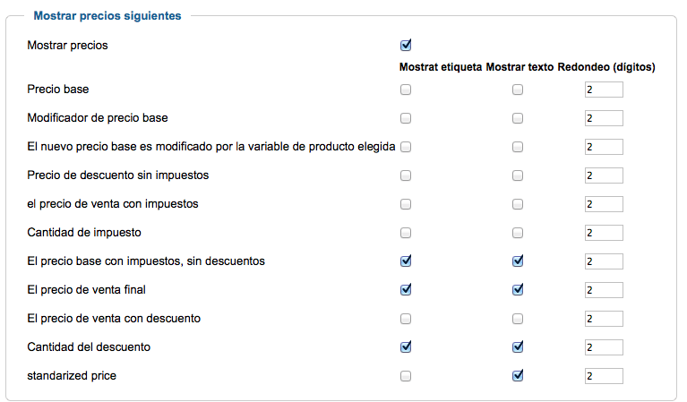Uncheck Mostrar texto for El precio base con impuestos
Viewport: 687px width, 402px height.
point(518,261)
